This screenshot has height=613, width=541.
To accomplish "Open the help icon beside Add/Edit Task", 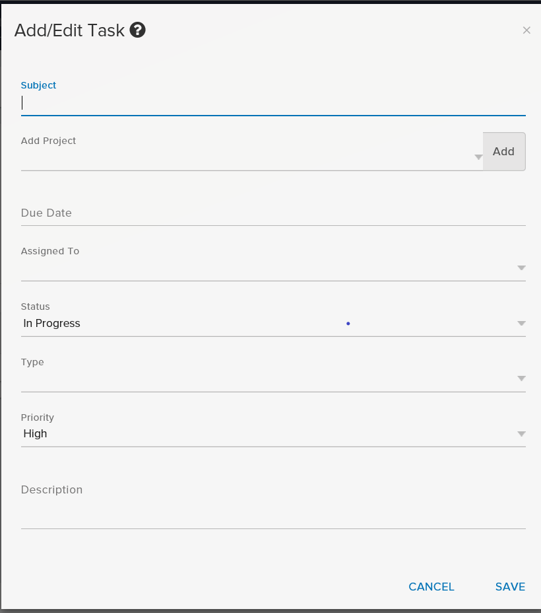I will click(137, 30).
